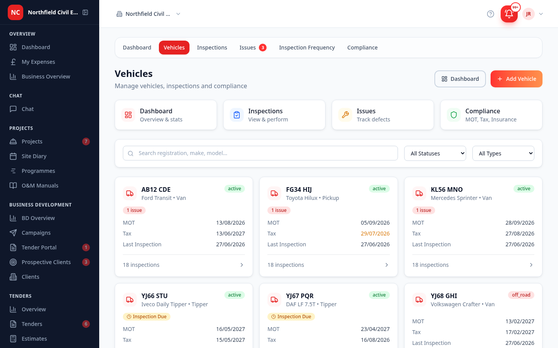Click Inspection Due badge on YJ67 PQR
Image resolution: width=558 pixels, height=348 pixels.
(291, 317)
